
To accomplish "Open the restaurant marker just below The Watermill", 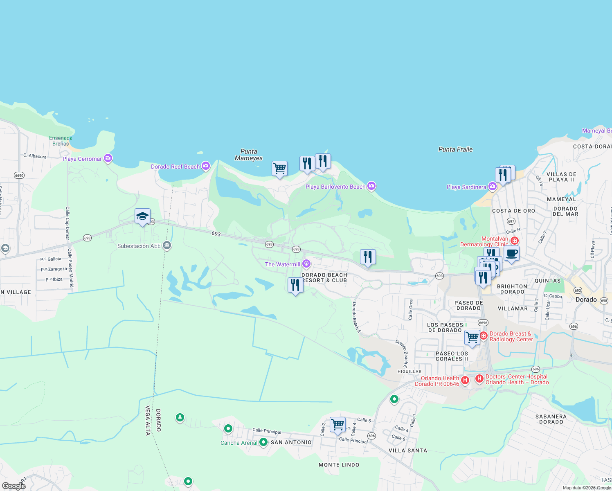I will point(295,285).
